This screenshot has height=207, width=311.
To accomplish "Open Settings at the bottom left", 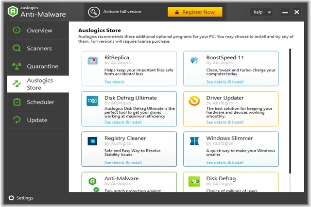I will click(x=21, y=198).
